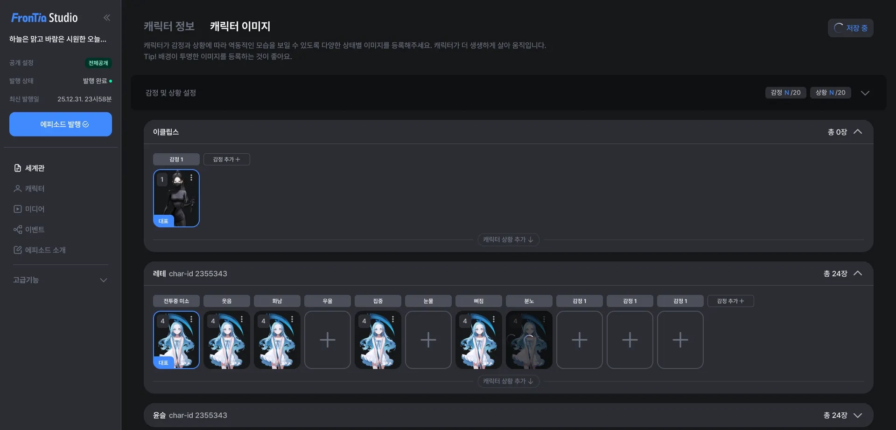Image resolution: width=896 pixels, height=430 pixels.
Task: Expand the 고급기능 section
Action: pos(61,280)
